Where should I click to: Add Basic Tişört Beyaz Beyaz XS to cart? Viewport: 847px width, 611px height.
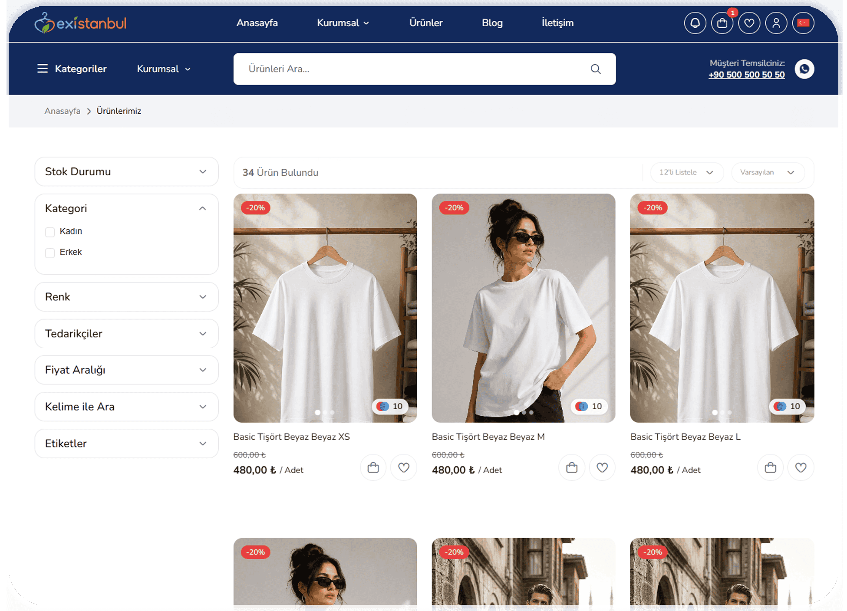tap(373, 467)
